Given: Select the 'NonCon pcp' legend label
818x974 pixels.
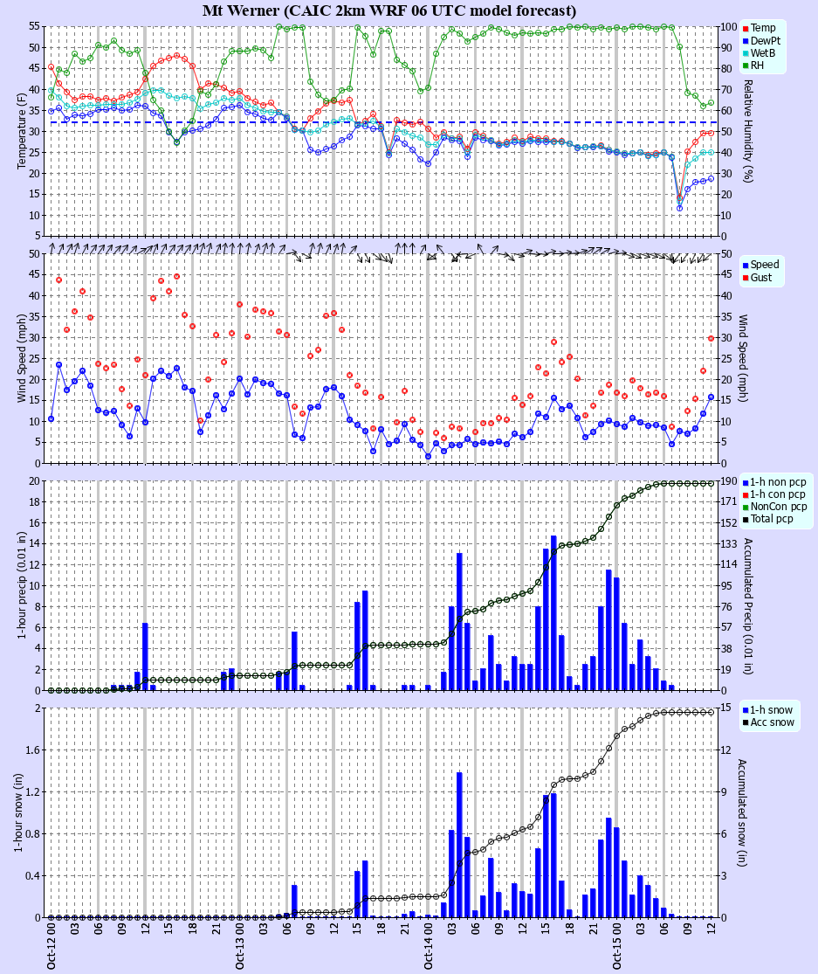Looking at the screenshot, I should [x=779, y=507].
